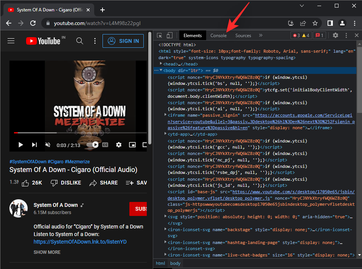Open Chrome profile avatar
Image resolution: width=362 pixels, height=269 pixels.
[x=342, y=23]
